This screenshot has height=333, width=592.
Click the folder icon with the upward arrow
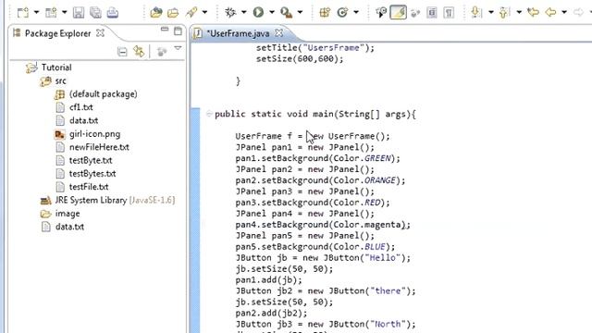(156, 12)
